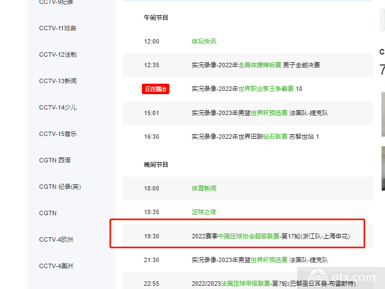Open the 体坛快讯 program link

[204, 41]
